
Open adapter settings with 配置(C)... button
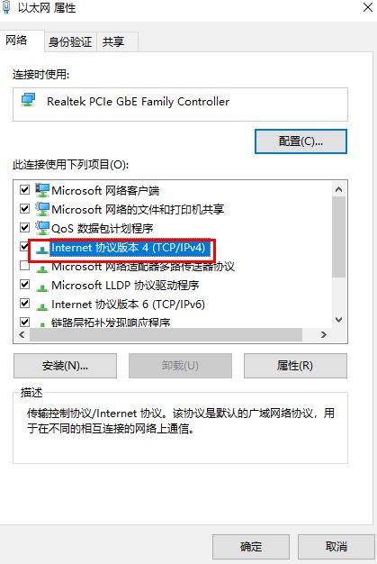(301, 141)
